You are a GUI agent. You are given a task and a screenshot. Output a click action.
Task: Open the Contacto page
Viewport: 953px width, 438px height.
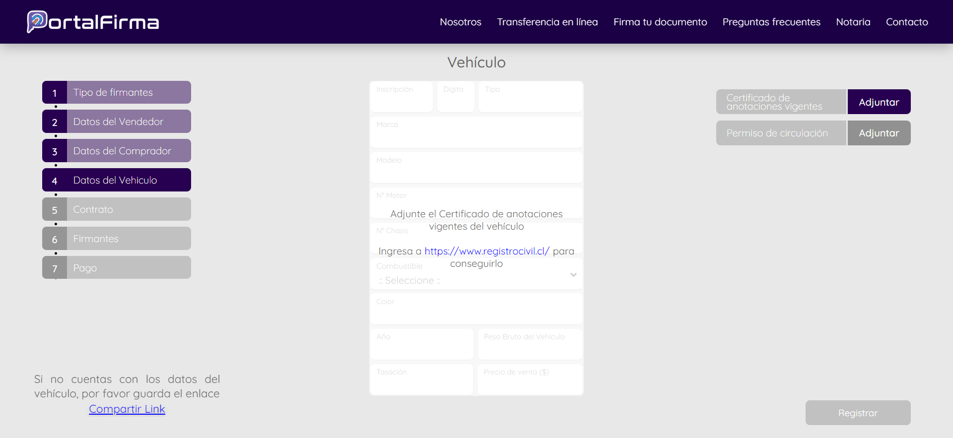pos(906,22)
